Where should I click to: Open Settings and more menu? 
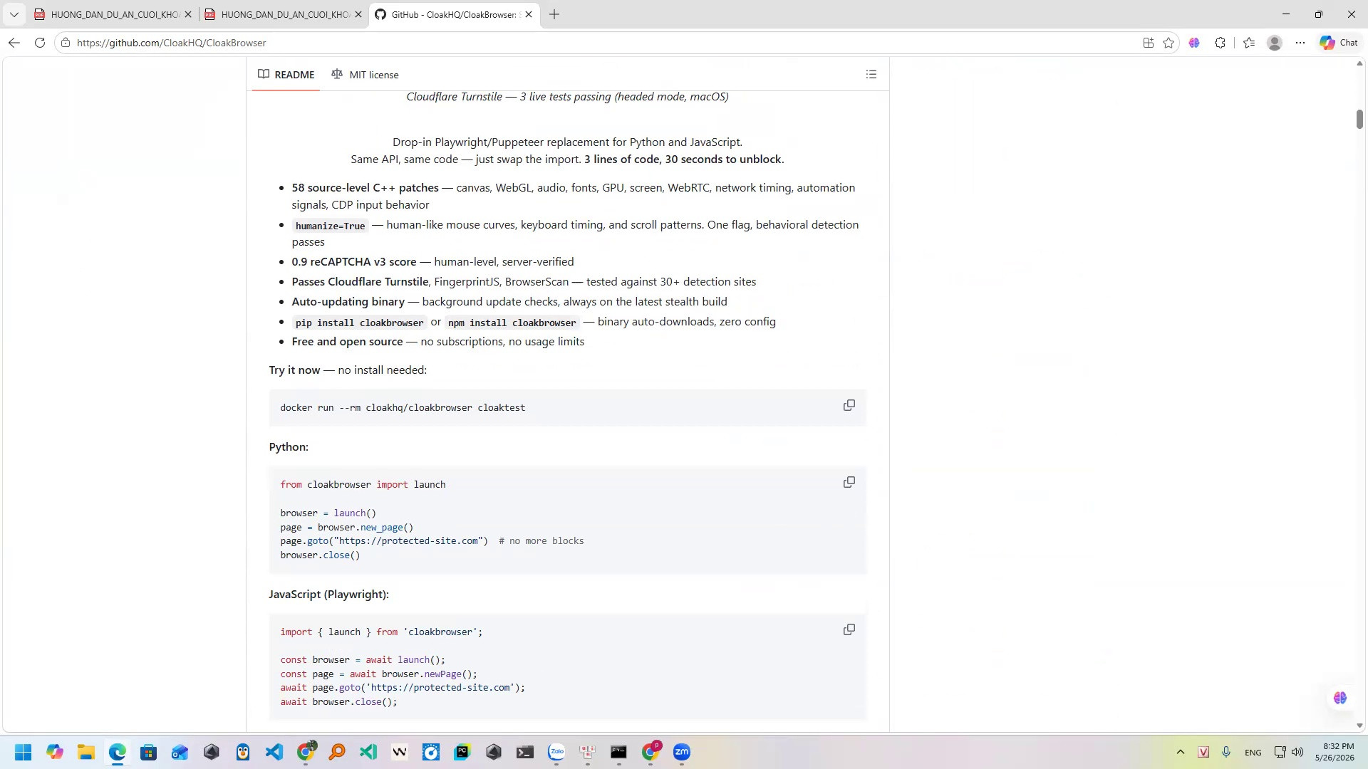1300,43
